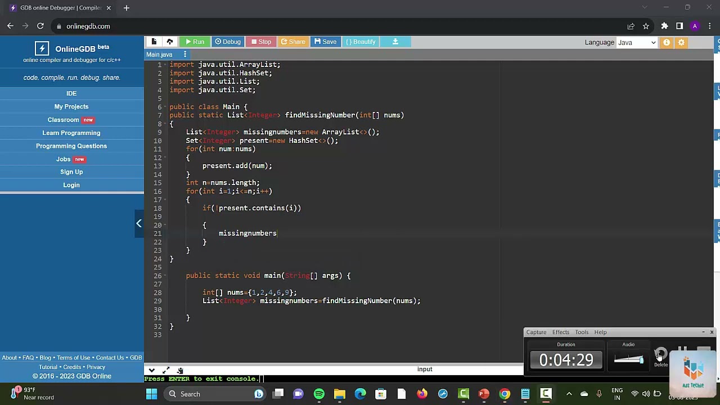Open Spotify from the taskbar
The image size is (720, 405).
[x=319, y=394]
